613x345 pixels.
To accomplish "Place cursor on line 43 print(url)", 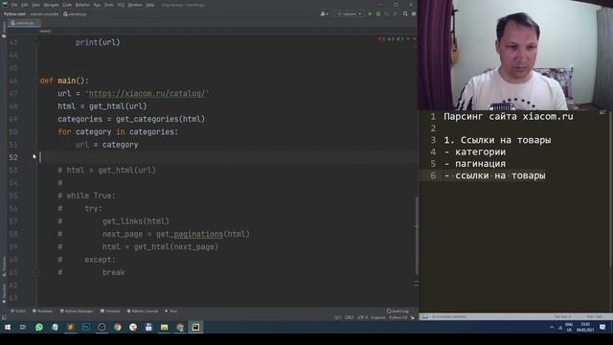I will point(98,42).
